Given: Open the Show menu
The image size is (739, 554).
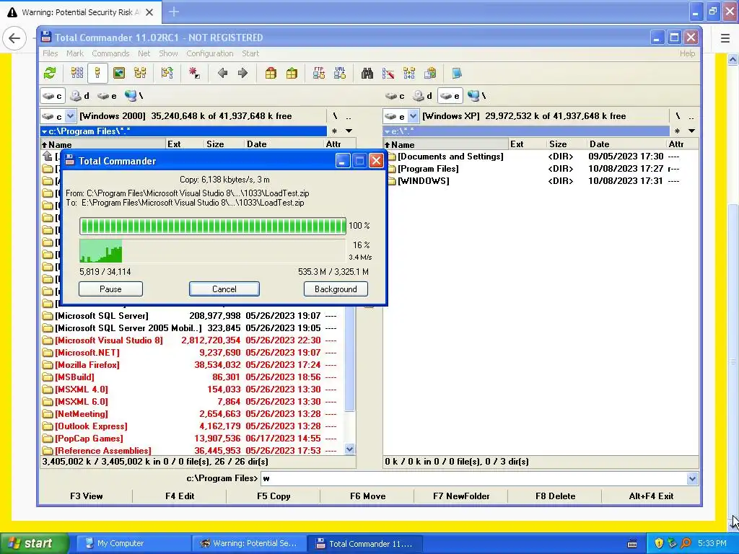Looking at the screenshot, I should 168,53.
